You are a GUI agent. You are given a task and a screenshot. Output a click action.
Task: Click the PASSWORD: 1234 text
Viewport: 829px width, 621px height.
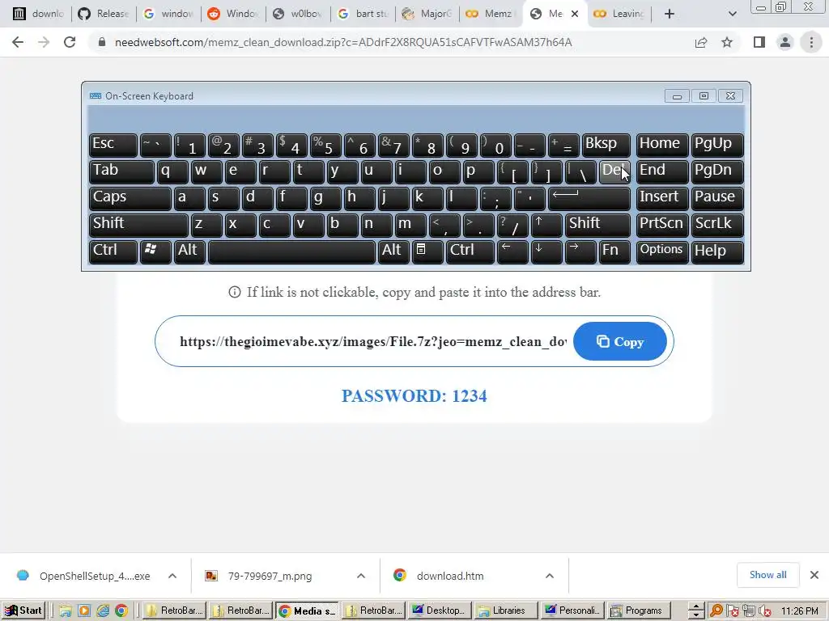414,396
